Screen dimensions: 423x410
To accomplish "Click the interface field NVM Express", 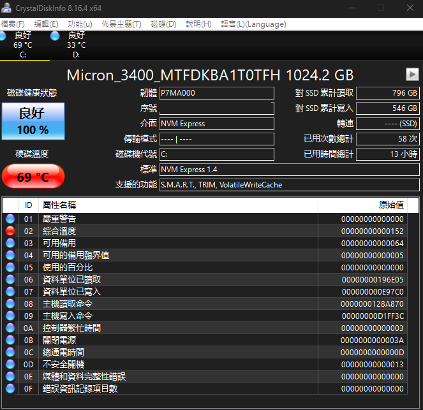I will pos(217,124).
